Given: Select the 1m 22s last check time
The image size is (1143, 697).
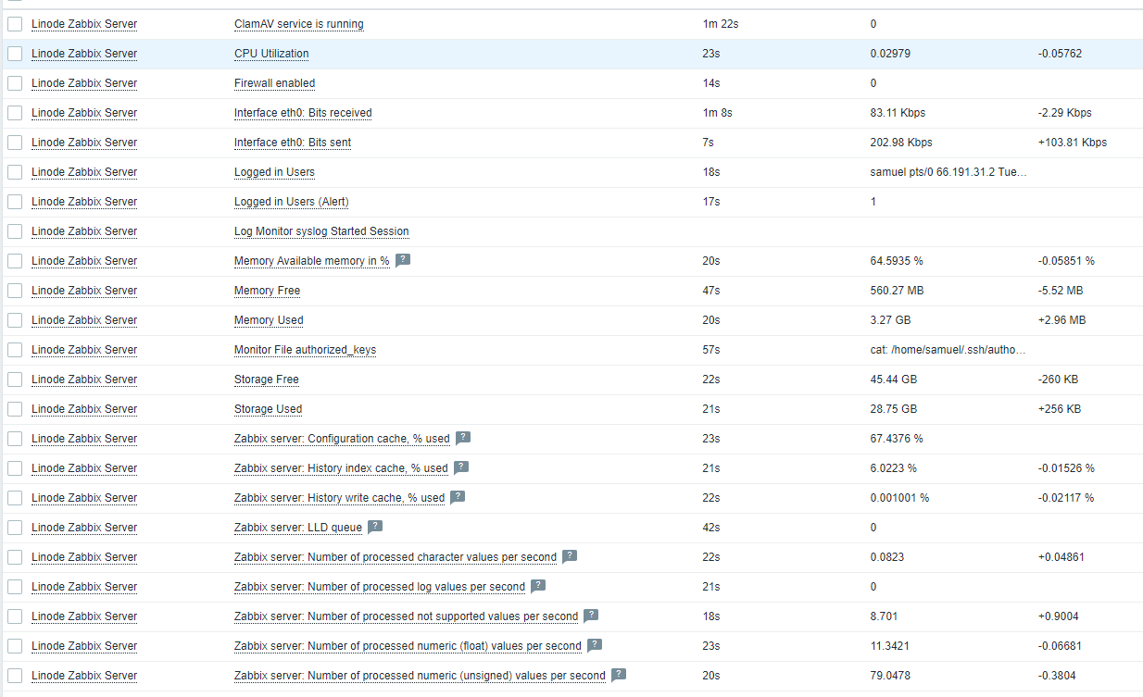Looking at the screenshot, I should pos(721,24).
